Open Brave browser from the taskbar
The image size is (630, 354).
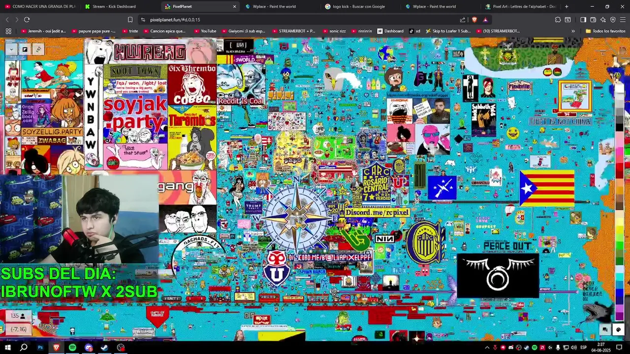pyautogui.click(x=56, y=348)
